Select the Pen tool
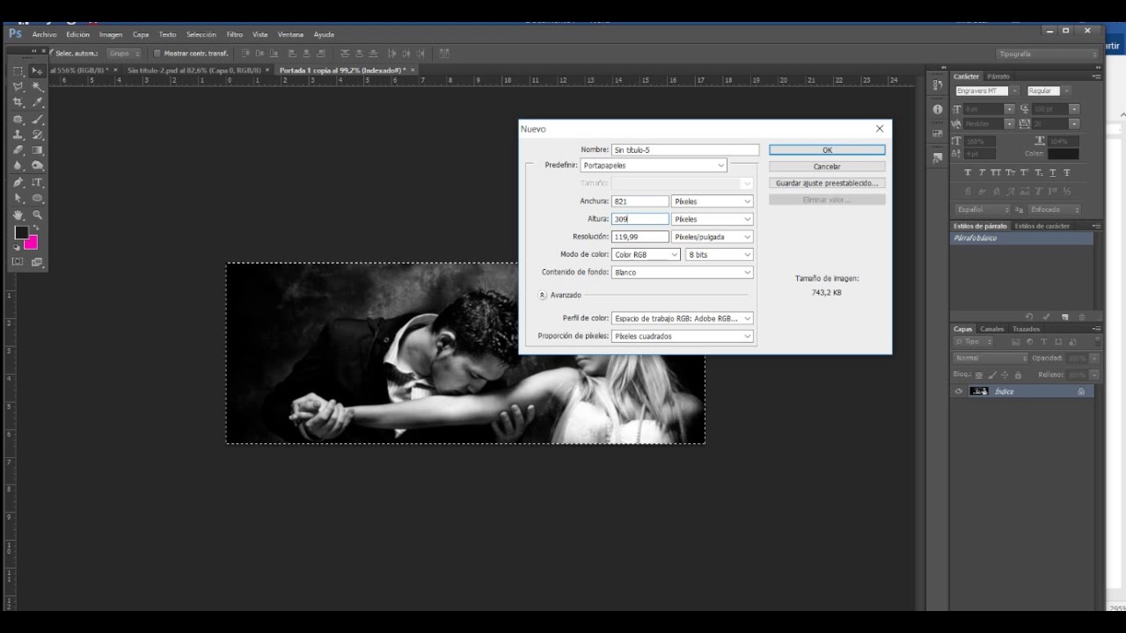This screenshot has height=633, width=1126. click(x=18, y=182)
